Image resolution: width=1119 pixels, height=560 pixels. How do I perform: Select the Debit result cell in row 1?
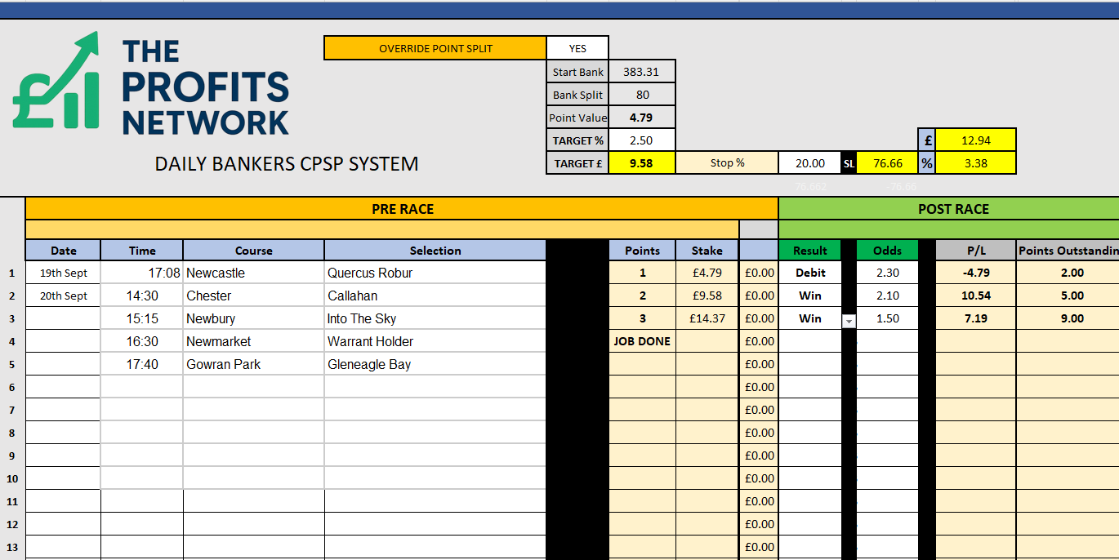(x=809, y=273)
